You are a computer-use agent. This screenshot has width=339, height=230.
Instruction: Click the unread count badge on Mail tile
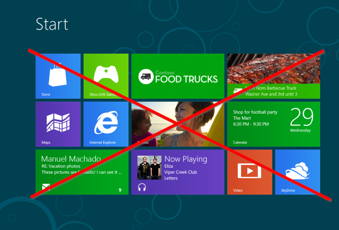coord(120,190)
